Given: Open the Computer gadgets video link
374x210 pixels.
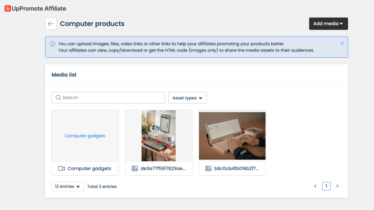Looking at the screenshot, I should [x=85, y=136].
